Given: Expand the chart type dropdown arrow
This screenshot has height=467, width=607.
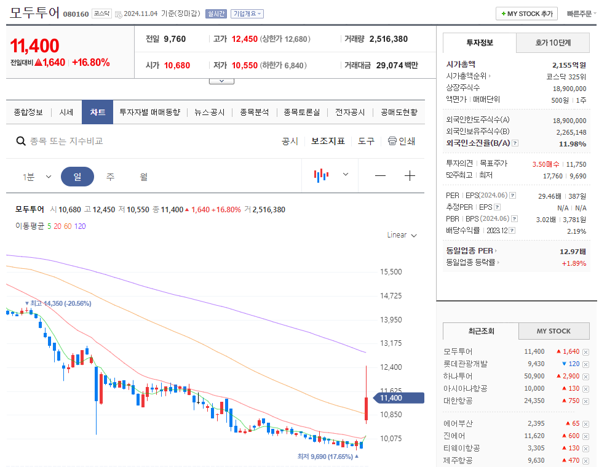Looking at the screenshot, I should pyautogui.click(x=346, y=174).
